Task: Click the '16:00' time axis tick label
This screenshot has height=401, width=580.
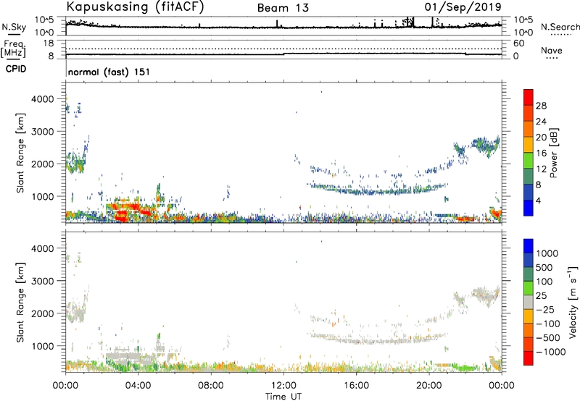Action: click(x=356, y=386)
